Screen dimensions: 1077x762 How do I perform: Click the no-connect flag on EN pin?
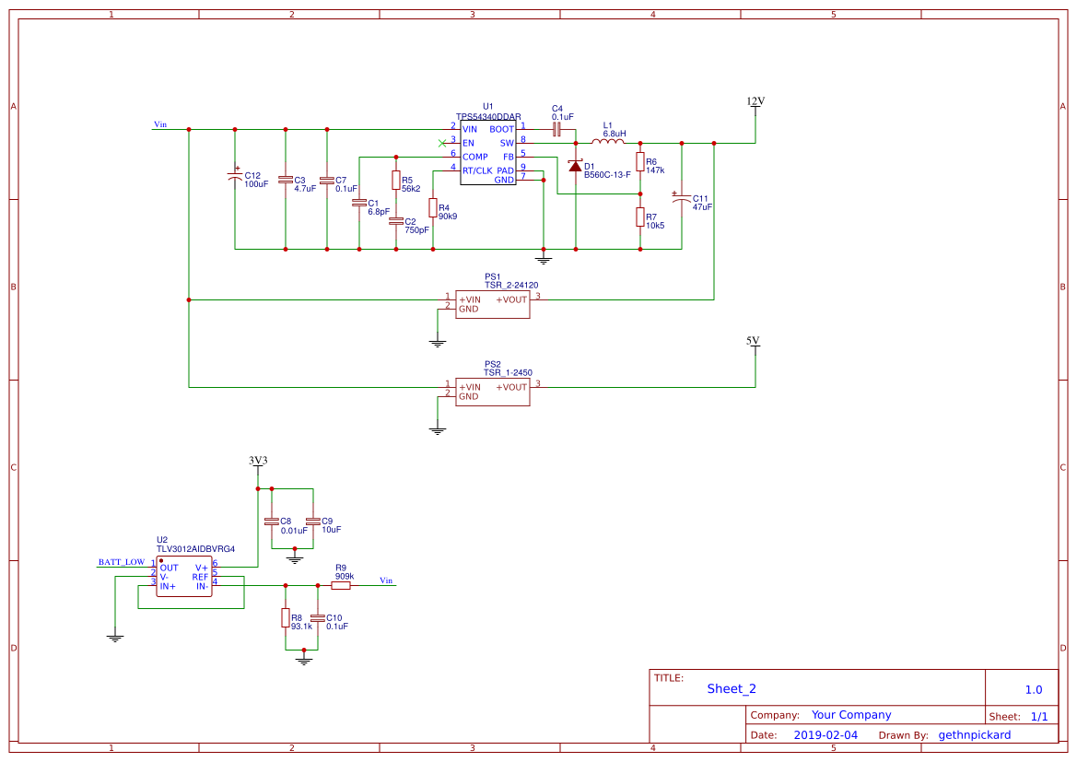[x=443, y=143]
